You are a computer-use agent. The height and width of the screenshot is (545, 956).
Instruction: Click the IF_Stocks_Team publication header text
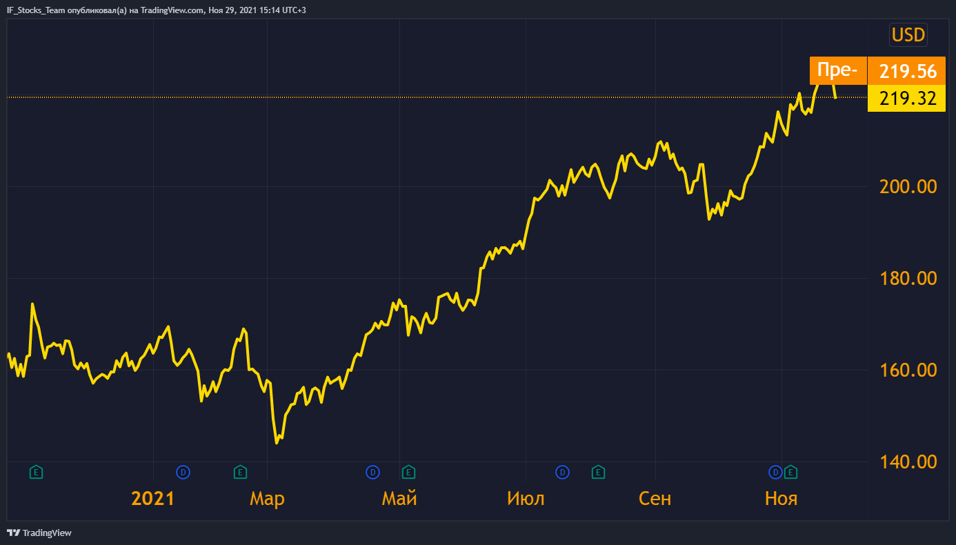156,10
